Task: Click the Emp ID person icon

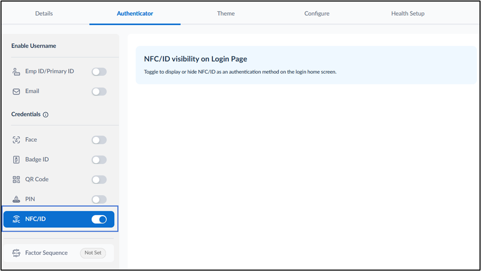Action: 16,72
